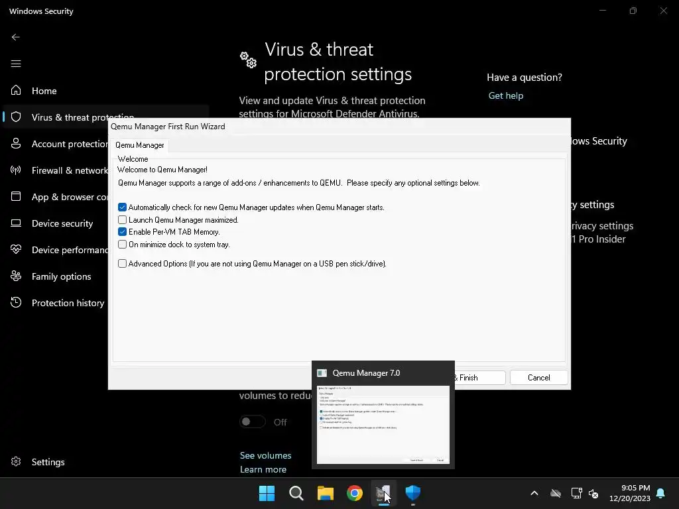Enable Launch Qemu Manager maximized
679x509 pixels.
(122, 220)
